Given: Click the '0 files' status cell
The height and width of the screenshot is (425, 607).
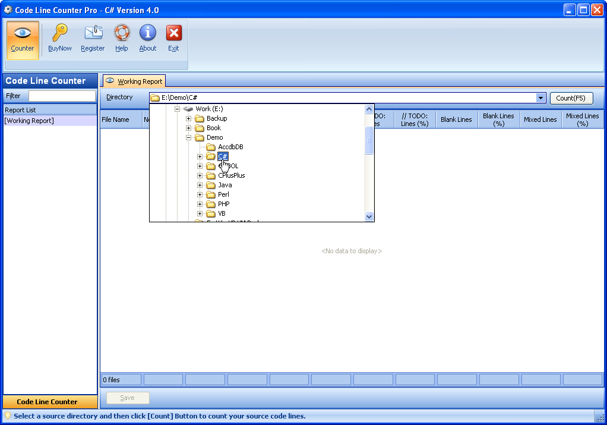Looking at the screenshot, I should (121, 380).
